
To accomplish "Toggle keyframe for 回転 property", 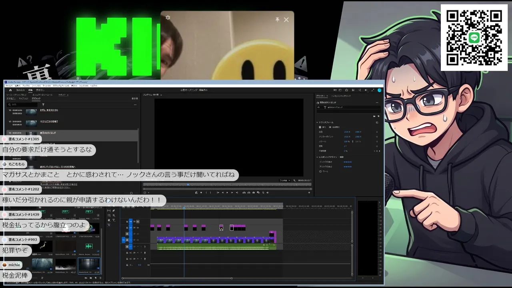I will click(377, 146).
